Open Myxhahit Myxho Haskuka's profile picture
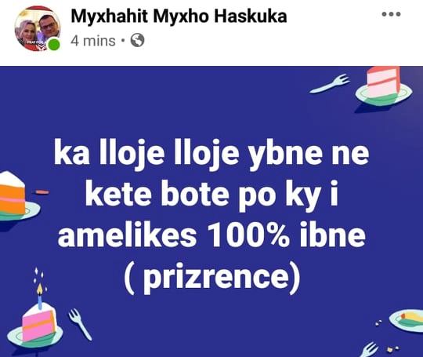This screenshot has width=423, height=357. 38,28
